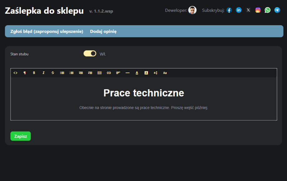Apply Underline formatting

pos(137,73)
